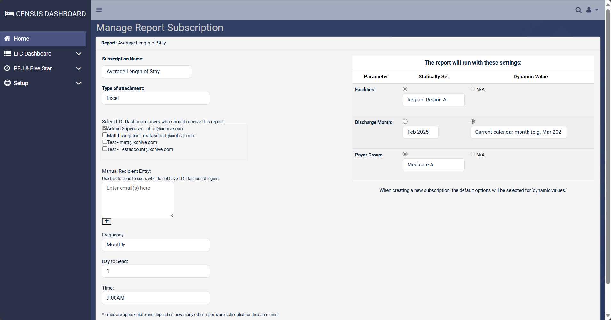The image size is (611, 320).
Task: Select the static Discharge Month radio button
Action: tap(405, 121)
